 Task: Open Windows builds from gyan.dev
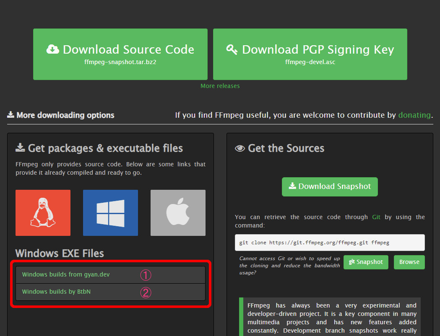click(x=65, y=275)
